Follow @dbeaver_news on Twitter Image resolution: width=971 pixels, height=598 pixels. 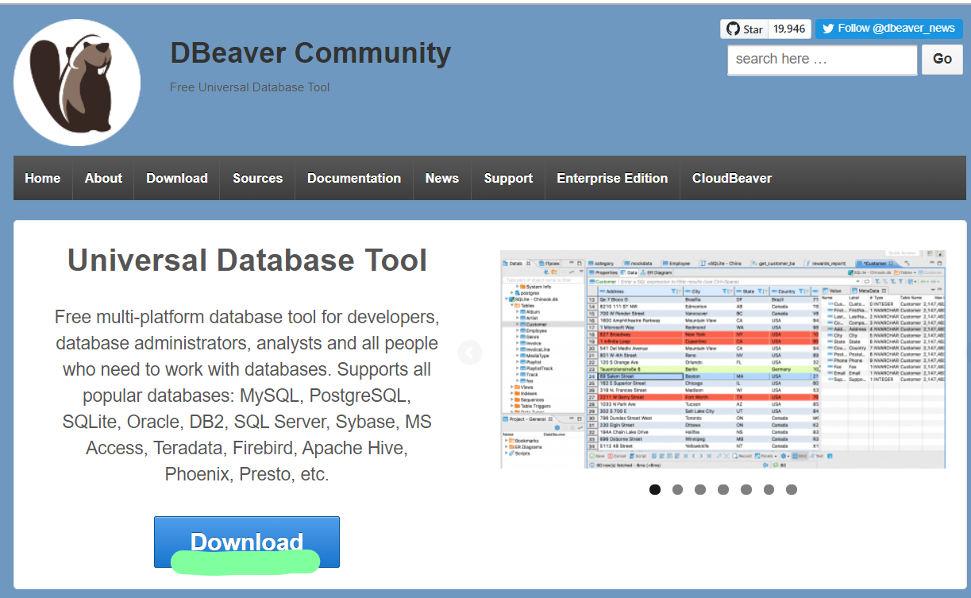pos(888,29)
